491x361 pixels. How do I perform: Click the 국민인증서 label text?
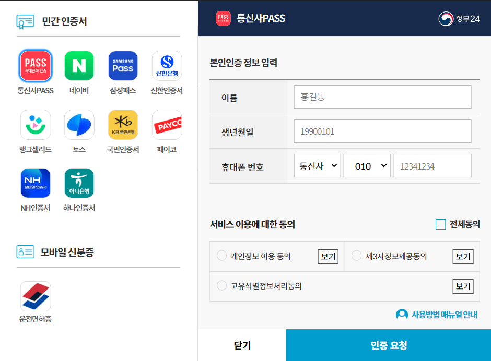coord(123,150)
